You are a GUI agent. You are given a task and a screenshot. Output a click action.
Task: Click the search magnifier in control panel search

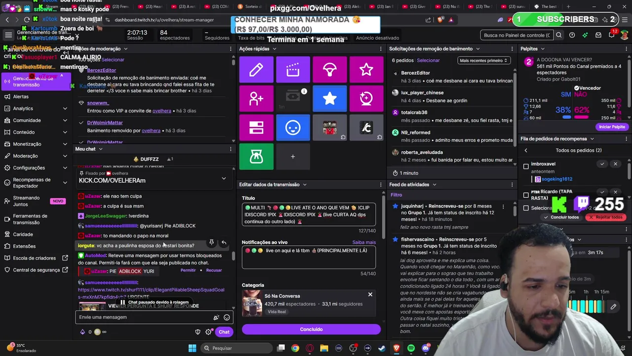[x=559, y=35]
